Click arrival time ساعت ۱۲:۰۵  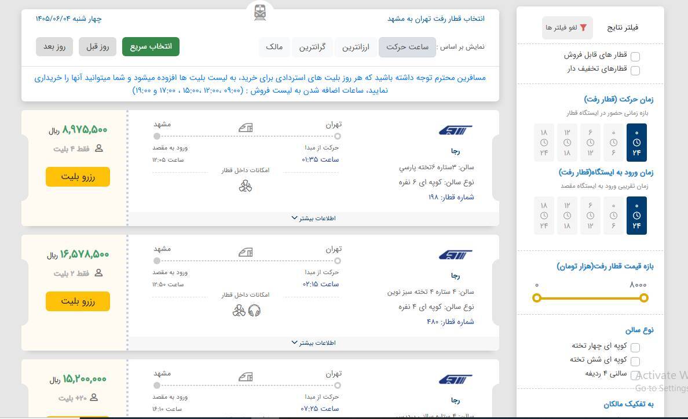(x=168, y=160)
